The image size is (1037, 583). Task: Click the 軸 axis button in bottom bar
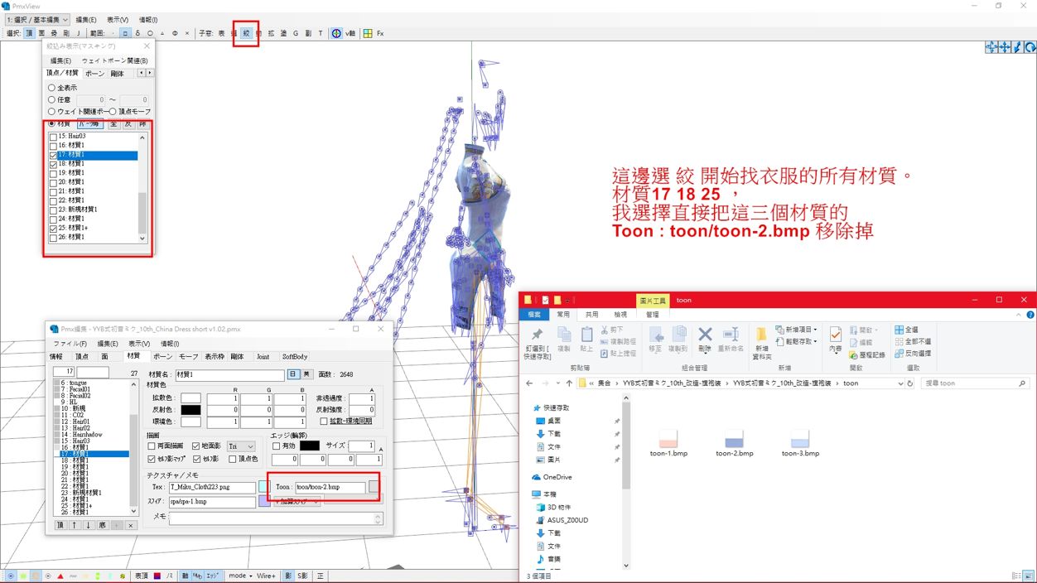186,576
